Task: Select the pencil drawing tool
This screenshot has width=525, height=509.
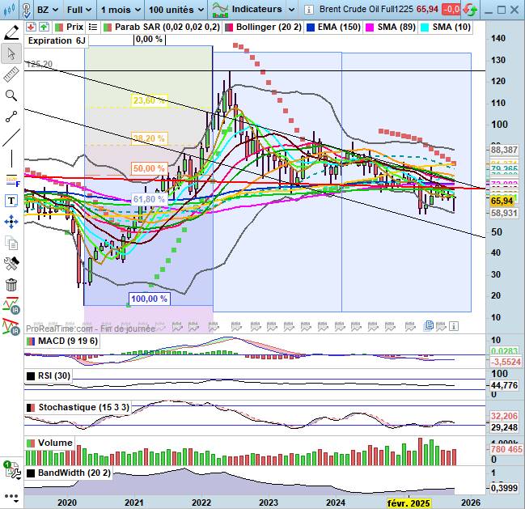Action: coord(11,32)
